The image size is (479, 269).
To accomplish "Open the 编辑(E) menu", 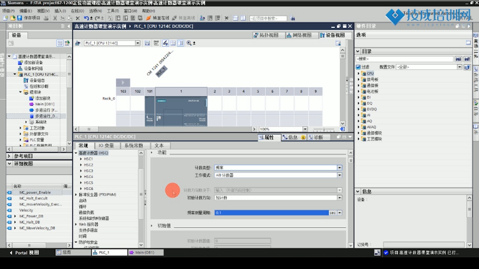I will 26,11.
